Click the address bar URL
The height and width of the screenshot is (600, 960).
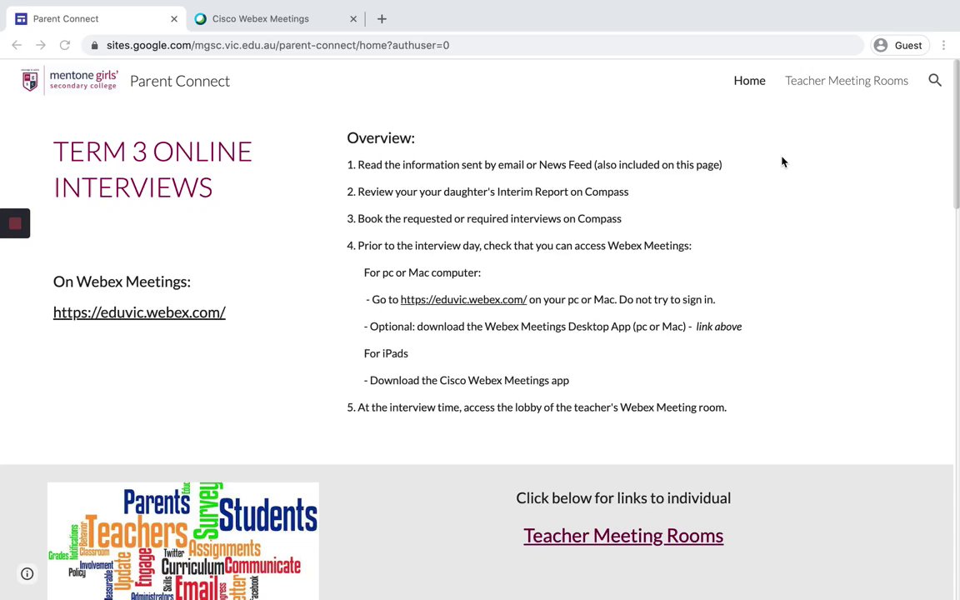click(277, 45)
